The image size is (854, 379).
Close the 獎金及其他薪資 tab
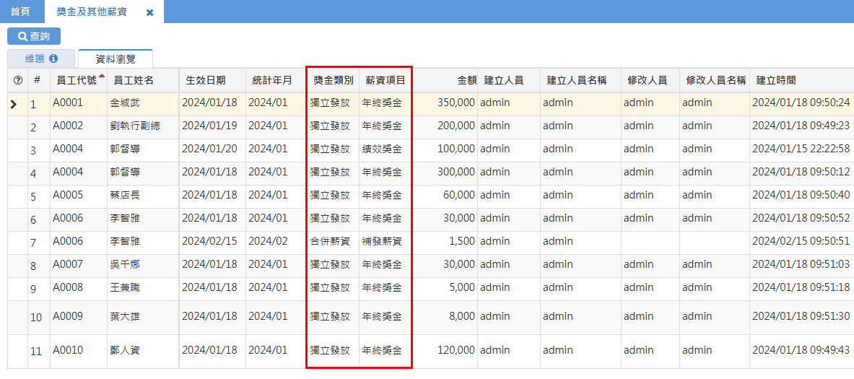pyautogui.click(x=149, y=12)
